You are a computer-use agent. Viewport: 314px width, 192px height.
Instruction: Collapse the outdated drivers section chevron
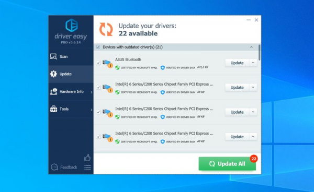251,47
